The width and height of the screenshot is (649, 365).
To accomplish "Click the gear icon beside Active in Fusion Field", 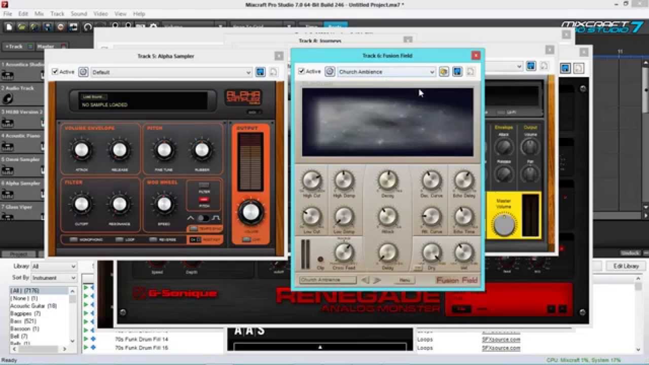I will click(330, 71).
